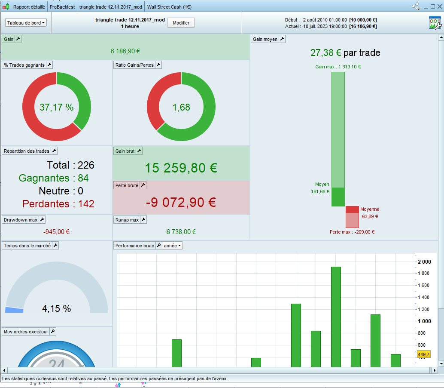Select the Wall Street Cash (1€) tab
This screenshot has height=388, width=444.
[169, 7]
